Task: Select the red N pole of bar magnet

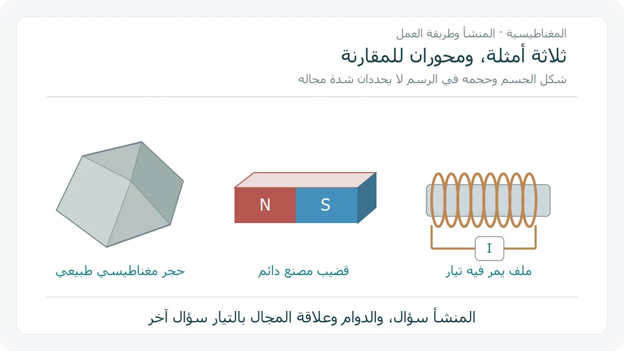Action: click(x=265, y=205)
